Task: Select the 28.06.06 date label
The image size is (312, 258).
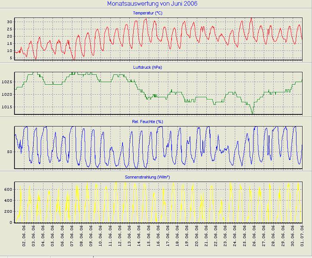Action: tap(273, 235)
